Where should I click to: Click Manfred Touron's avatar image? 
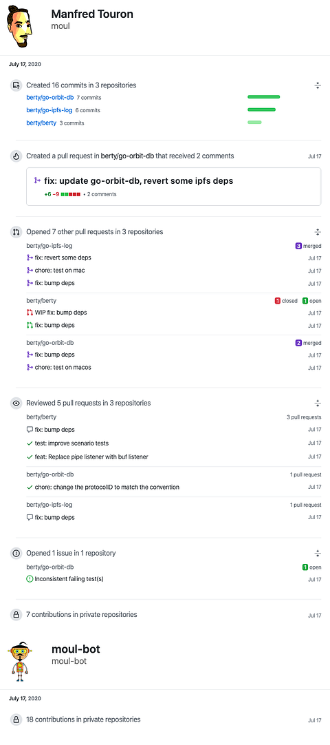20,28
